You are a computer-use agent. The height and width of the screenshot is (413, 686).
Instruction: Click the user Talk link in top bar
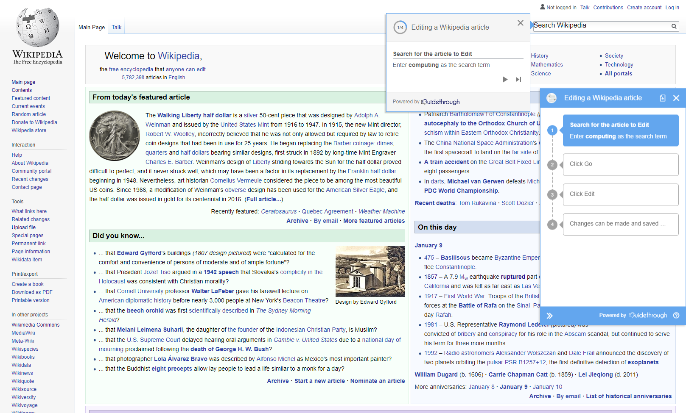[x=585, y=8]
